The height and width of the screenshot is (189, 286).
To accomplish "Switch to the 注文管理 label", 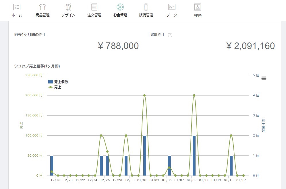I will [94, 15].
